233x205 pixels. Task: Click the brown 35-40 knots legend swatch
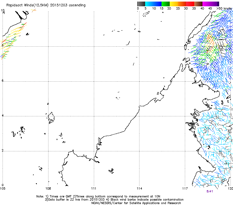click(x=198, y=4)
